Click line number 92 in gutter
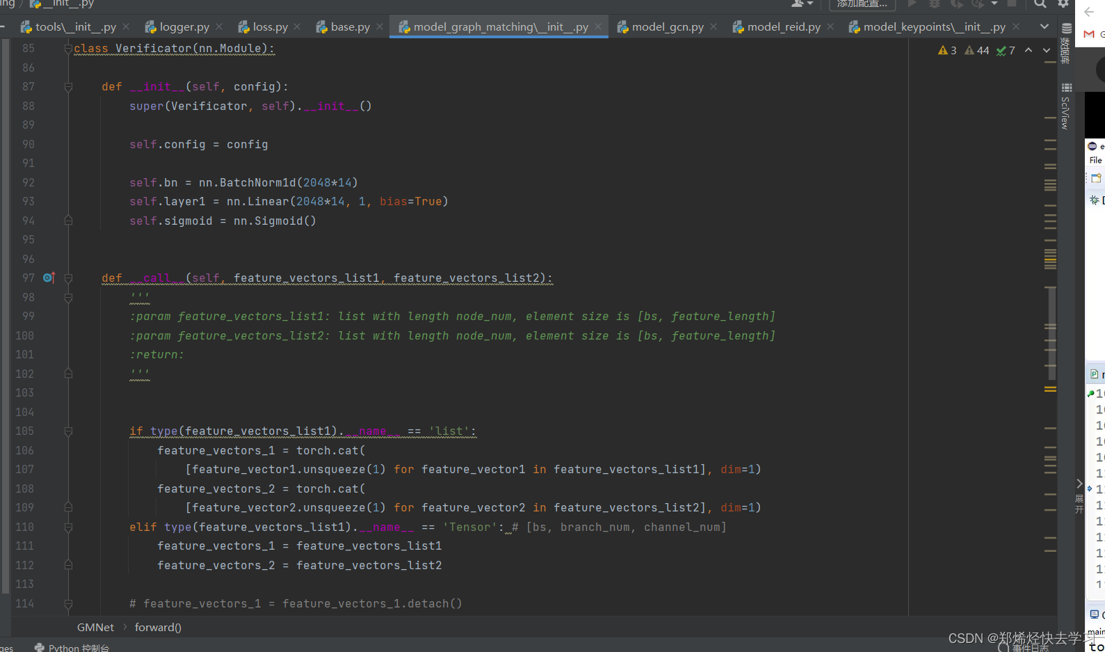This screenshot has height=652, width=1105. [x=28, y=182]
